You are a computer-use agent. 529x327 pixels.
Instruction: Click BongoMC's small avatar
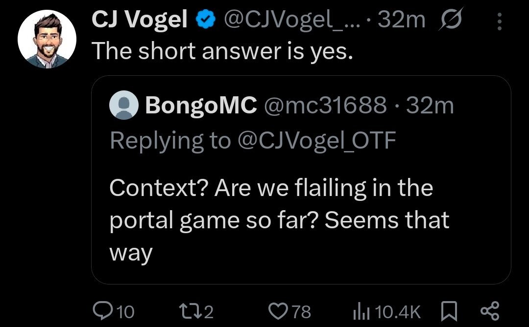point(124,106)
